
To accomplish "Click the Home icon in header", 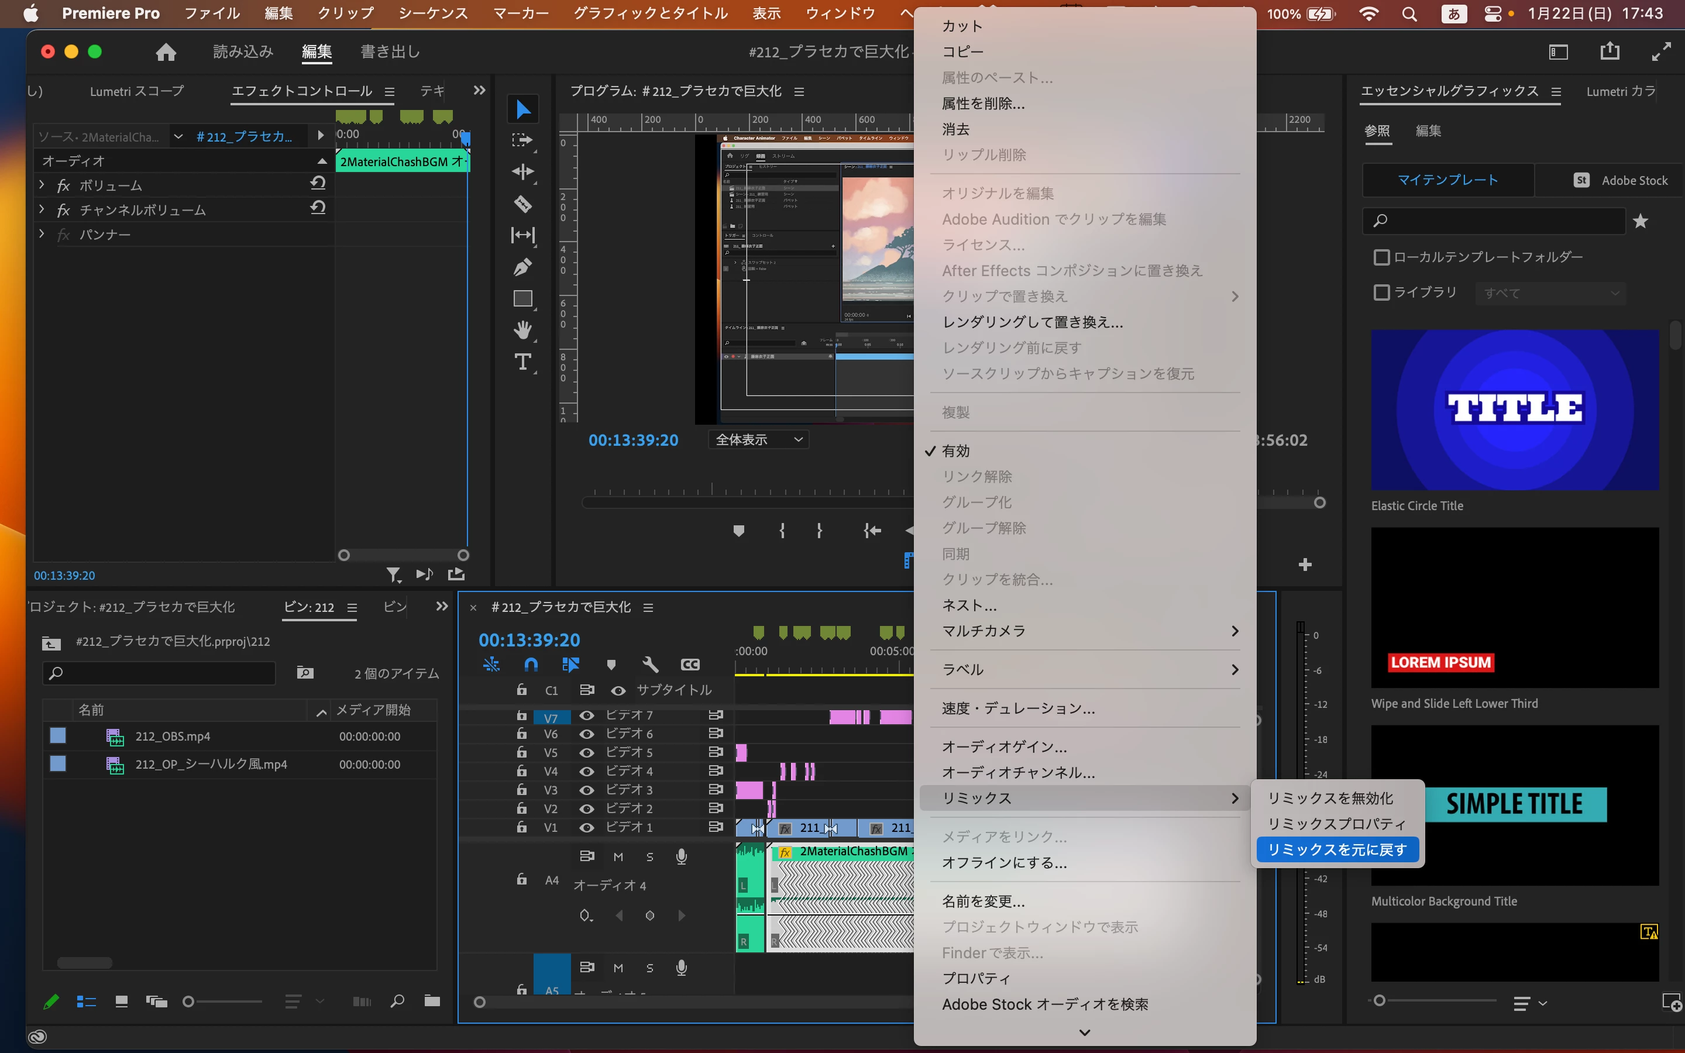I will tap(166, 51).
